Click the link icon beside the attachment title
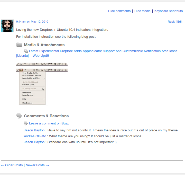This screenshot has height=175, width=185. pyautogui.click(x=26, y=51)
